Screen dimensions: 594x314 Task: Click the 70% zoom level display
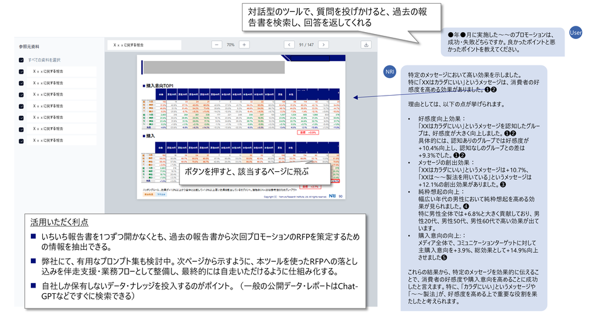click(231, 45)
